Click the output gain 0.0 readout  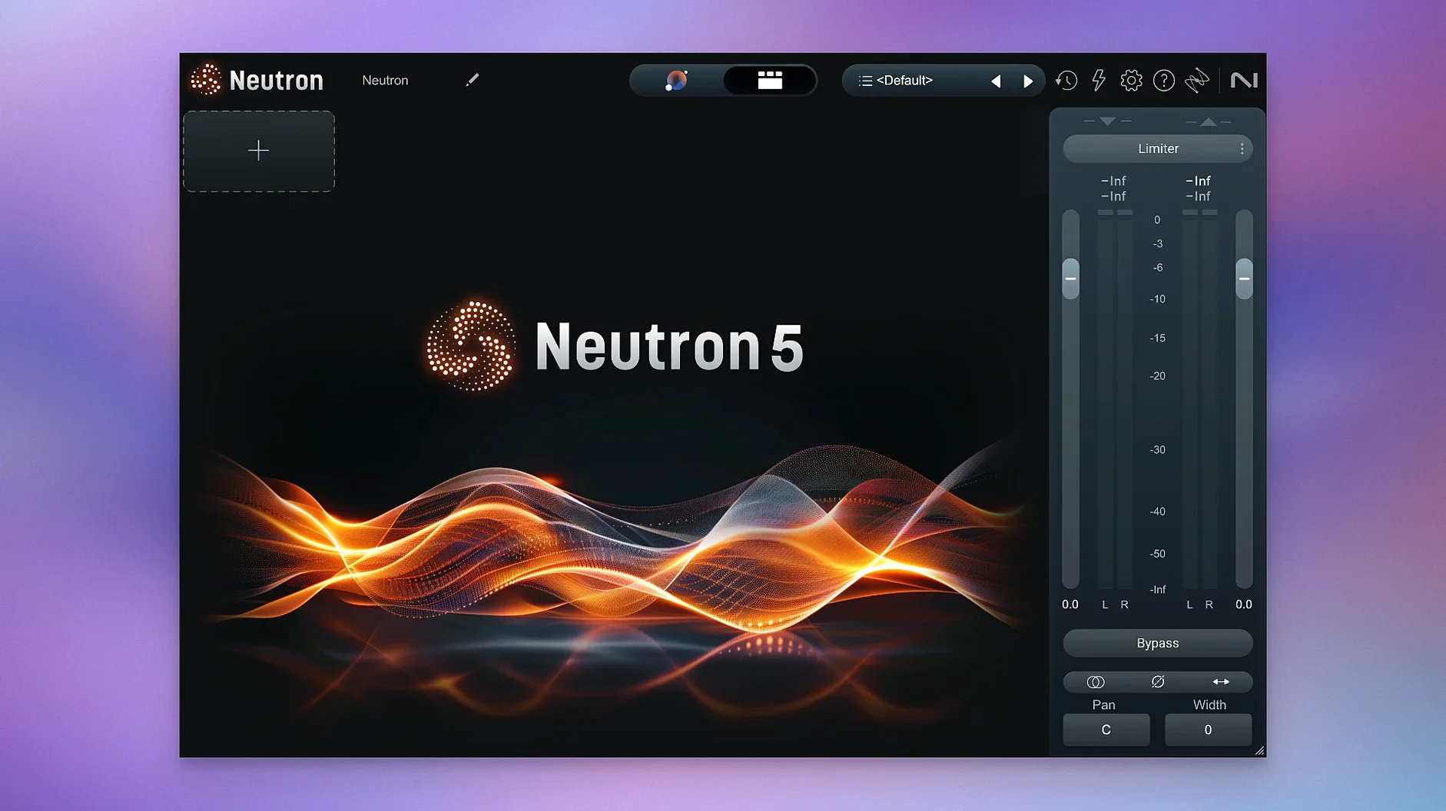click(x=1244, y=604)
